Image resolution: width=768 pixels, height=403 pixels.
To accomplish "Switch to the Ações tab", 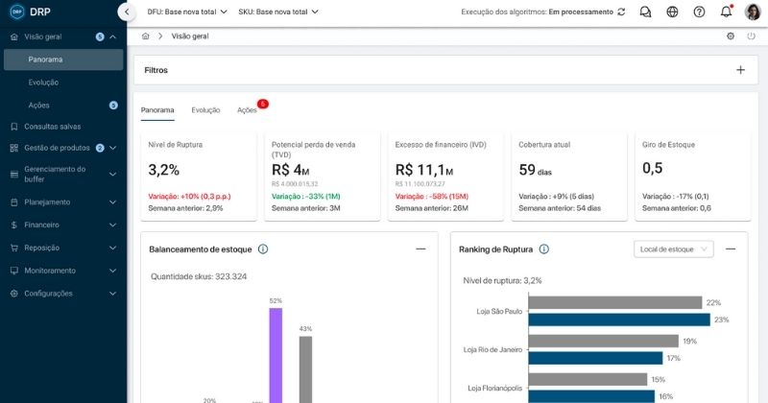I will tap(247, 110).
